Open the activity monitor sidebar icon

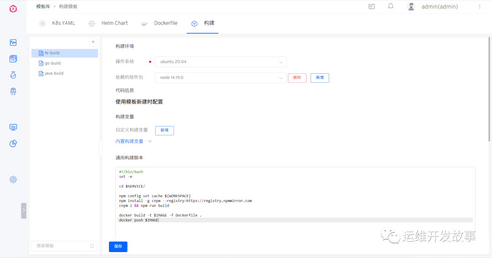click(13, 42)
